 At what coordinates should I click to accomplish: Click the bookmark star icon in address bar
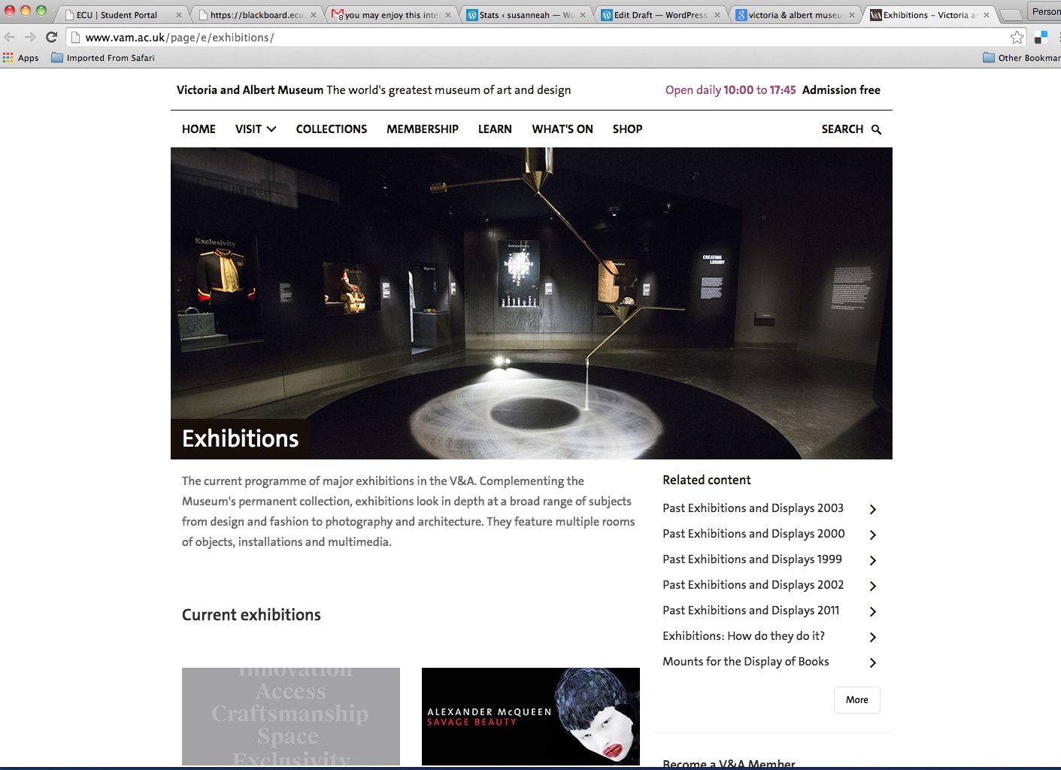tap(1017, 37)
